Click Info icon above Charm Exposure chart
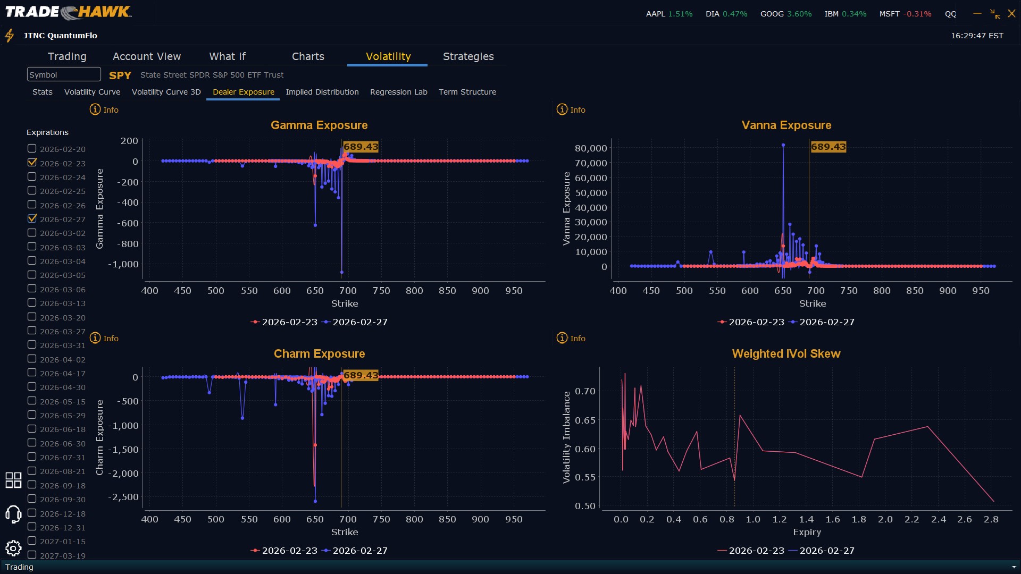Viewport: 1021px width, 574px height. click(95, 338)
